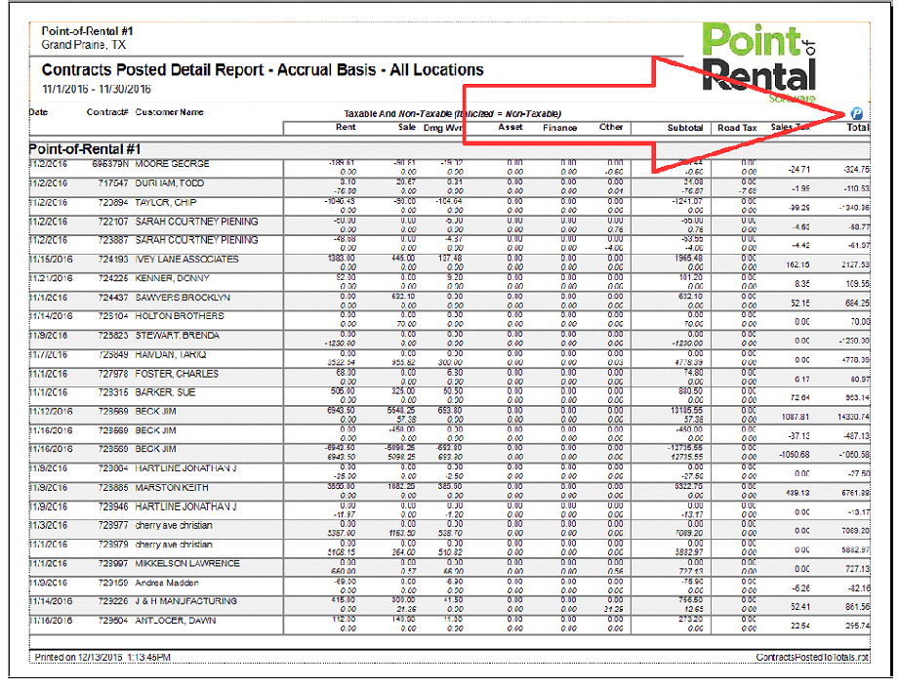Click the 162.15 sales tax value
Viewport: 899px width, 688px height.
(797, 264)
